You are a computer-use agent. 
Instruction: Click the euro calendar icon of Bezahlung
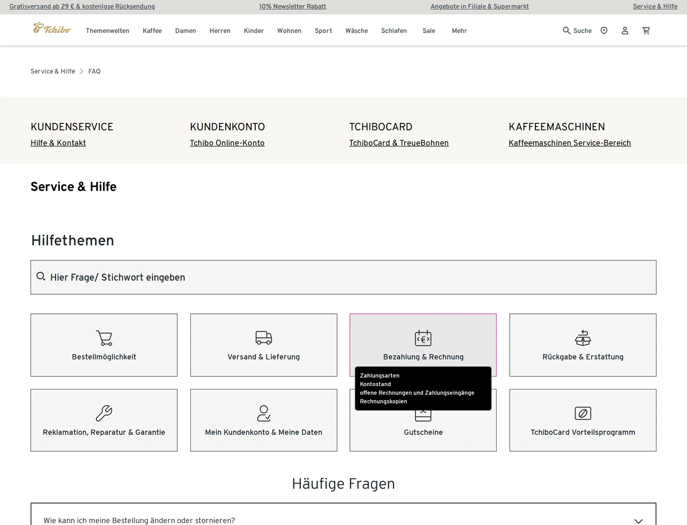click(423, 338)
